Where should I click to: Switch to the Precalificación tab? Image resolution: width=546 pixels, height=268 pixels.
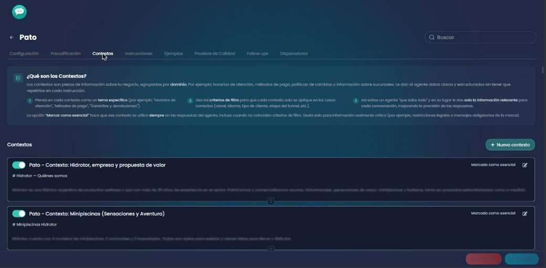[66, 53]
